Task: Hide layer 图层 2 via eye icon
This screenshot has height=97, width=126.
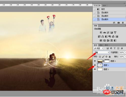Action: (x=95, y=69)
